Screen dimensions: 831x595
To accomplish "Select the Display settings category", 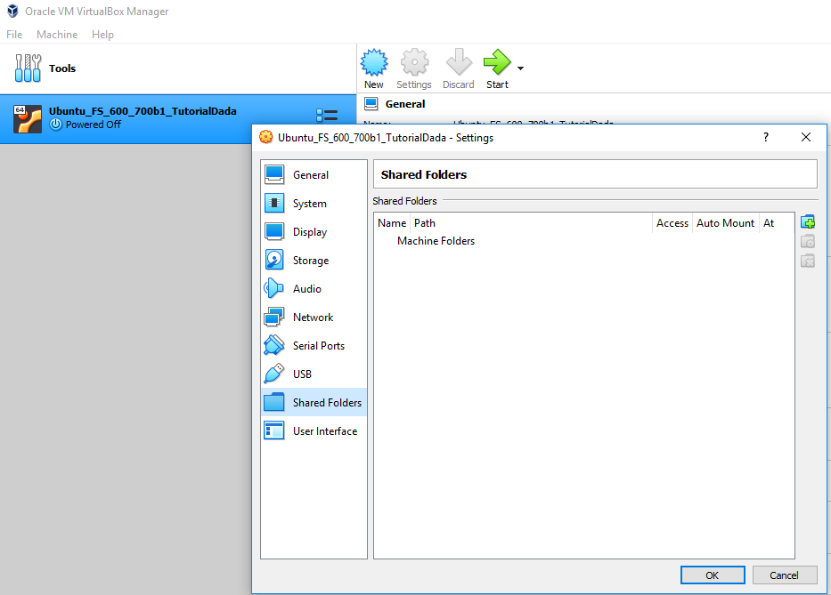I will (309, 232).
